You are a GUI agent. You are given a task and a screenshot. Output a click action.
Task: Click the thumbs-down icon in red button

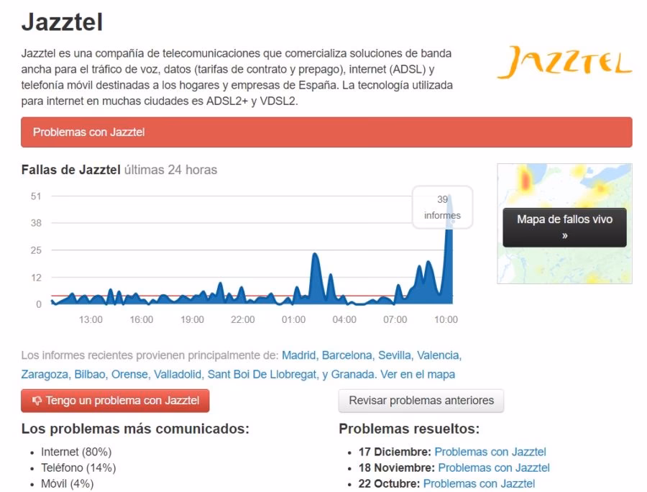[37, 401]
